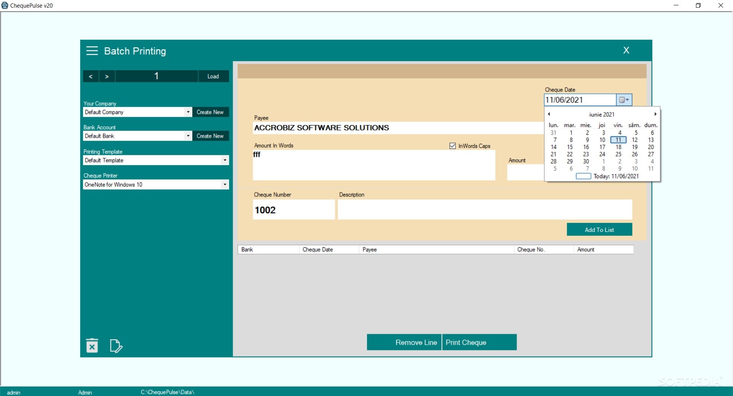733x396 pixels.
Task: Click the delete trash icon
Action: click(x=92, y=346)
